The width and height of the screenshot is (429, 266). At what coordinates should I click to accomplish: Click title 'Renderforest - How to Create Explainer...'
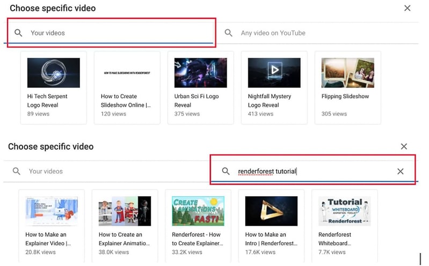(198, 239)
